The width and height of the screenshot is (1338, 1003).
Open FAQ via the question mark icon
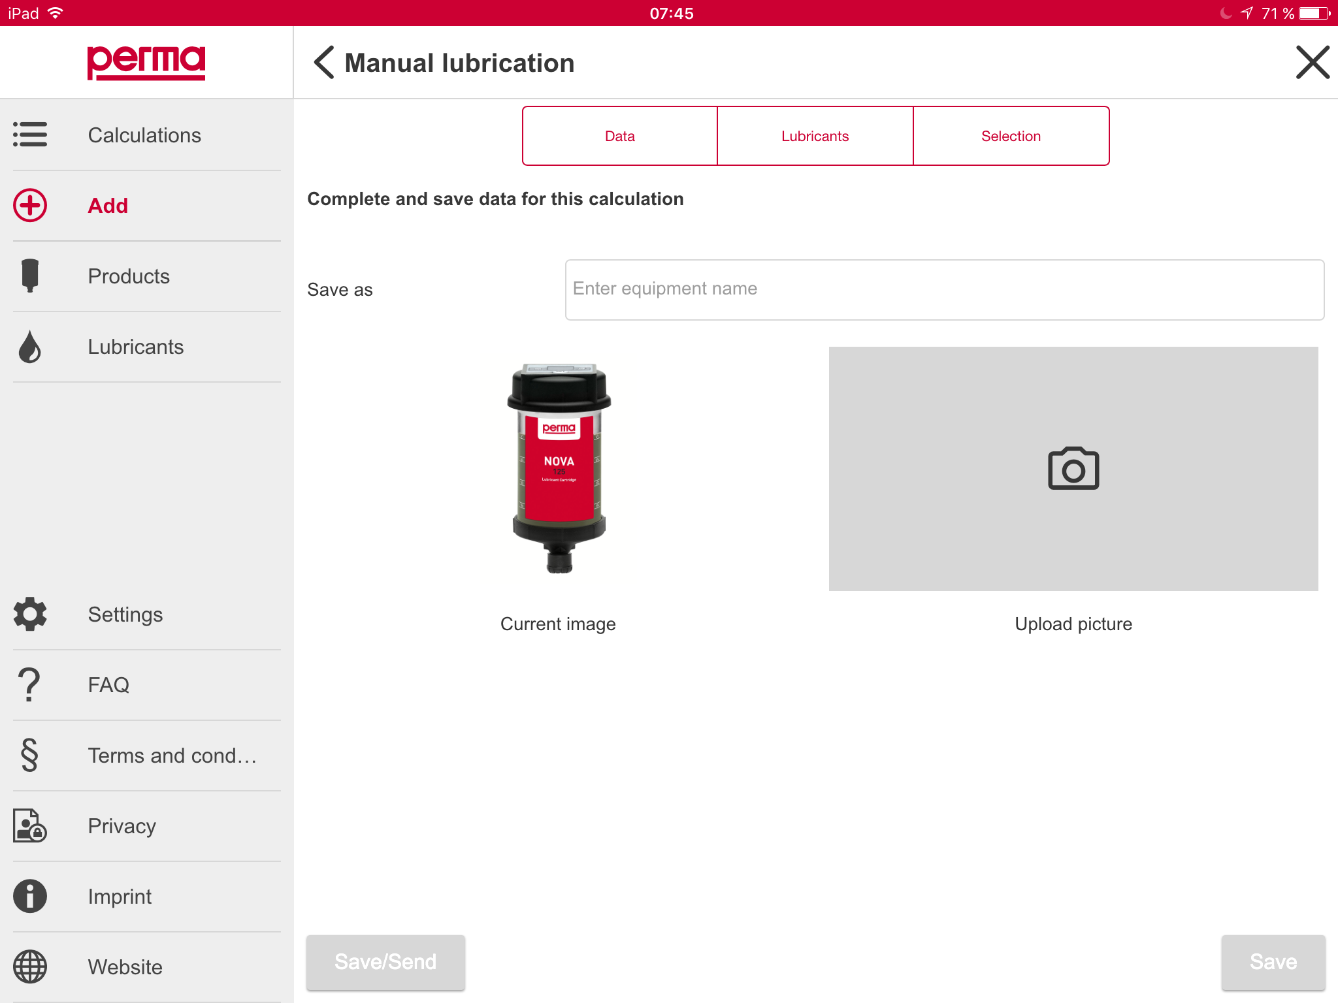(30, 684)
